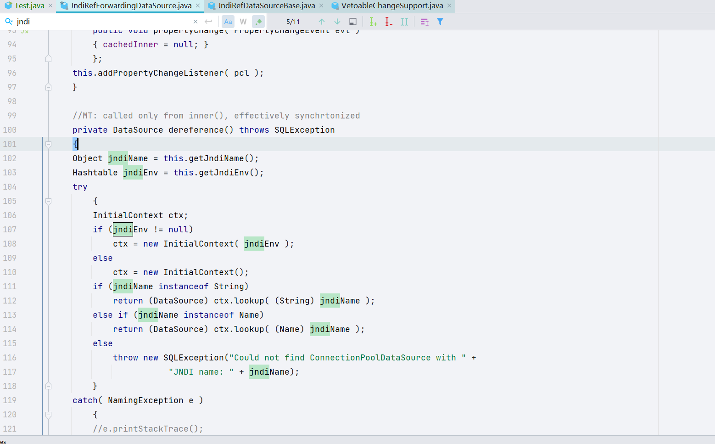The height and width of the screenshot is (444, 715).
Task: Toggle Regex search option
Action: point(259,22)
